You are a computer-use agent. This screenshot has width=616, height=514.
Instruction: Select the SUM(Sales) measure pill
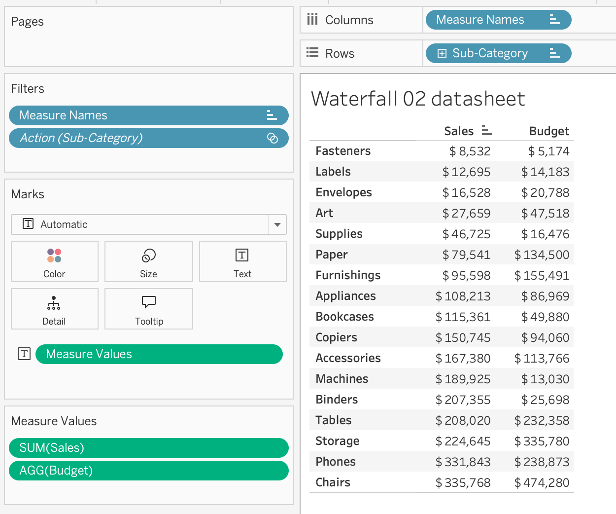coord(148,448)
